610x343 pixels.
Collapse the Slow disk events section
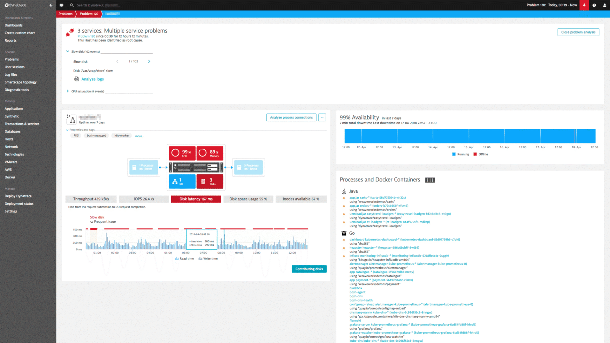[x=68, y=51]
